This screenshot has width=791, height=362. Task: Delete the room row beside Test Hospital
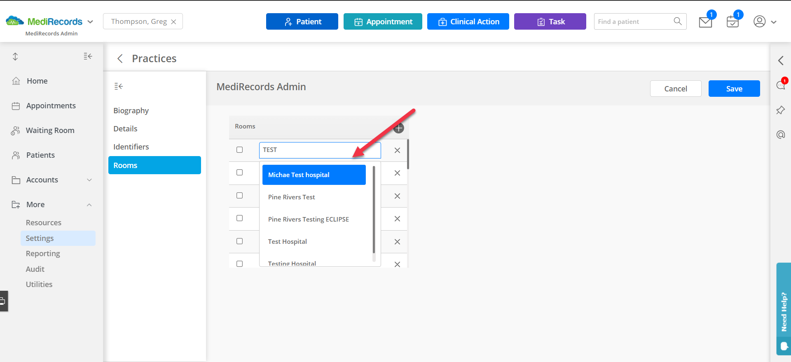click(x=397, y=242)
